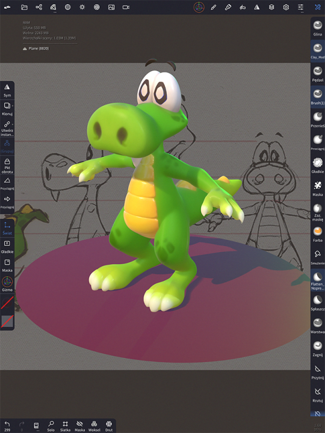Select the Przeciągnij drag tool
Viewport: 325px width, 433px height.
click(x=318, y=143)
